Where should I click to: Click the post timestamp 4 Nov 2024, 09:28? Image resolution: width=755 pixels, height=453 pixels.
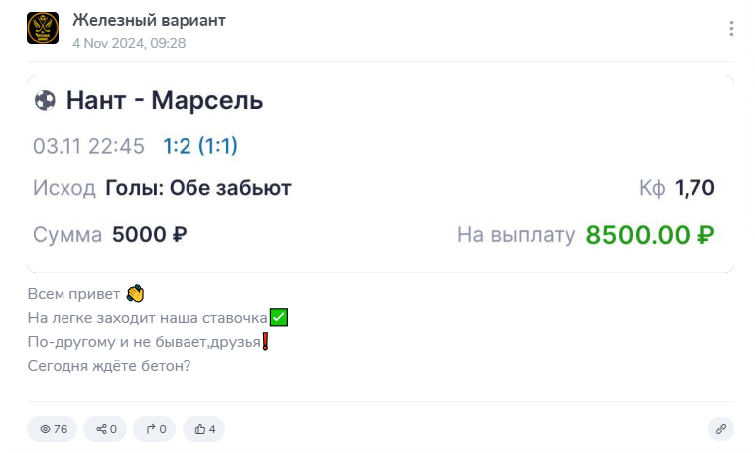(129, 43)
